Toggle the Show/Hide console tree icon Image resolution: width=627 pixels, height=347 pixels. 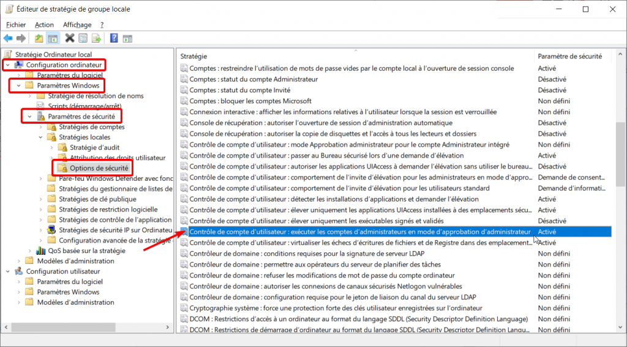pyautogui.click(x=53, y=38)
